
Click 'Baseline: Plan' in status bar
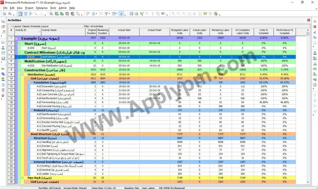[132, 188]
